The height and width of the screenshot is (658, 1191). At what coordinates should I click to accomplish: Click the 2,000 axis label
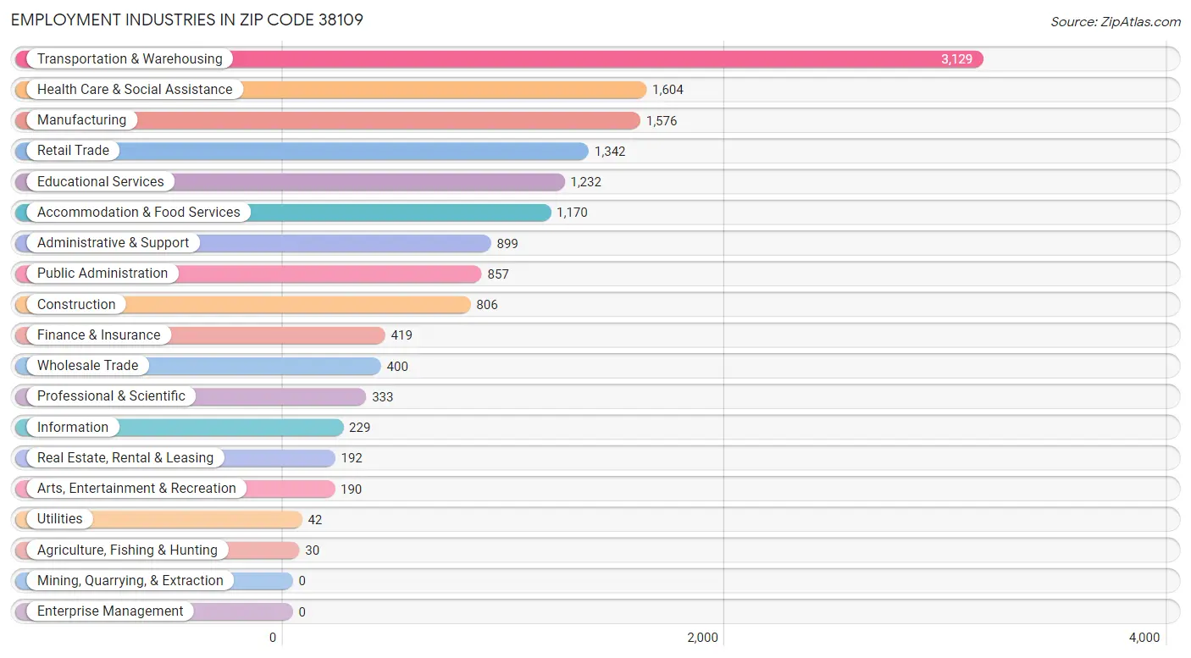703,638
